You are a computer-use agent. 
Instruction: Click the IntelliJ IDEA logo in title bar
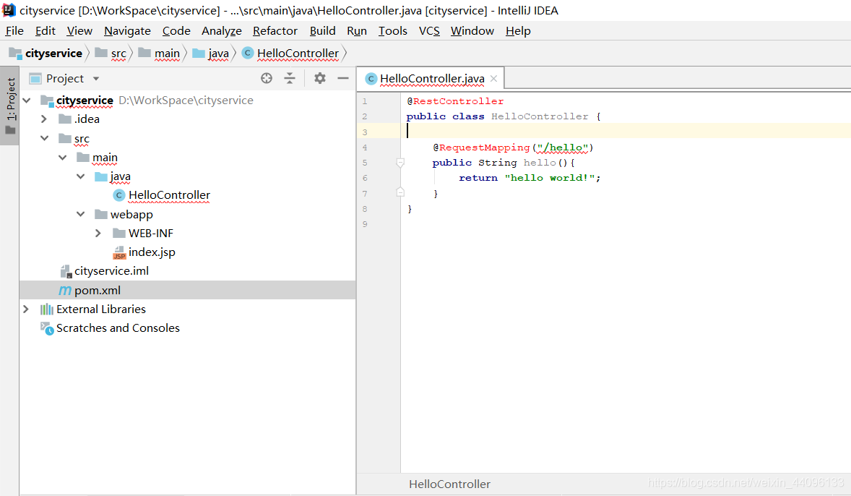click(9, 10)
